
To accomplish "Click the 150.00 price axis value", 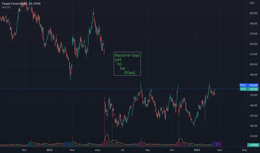I will (x=253, y=116).
